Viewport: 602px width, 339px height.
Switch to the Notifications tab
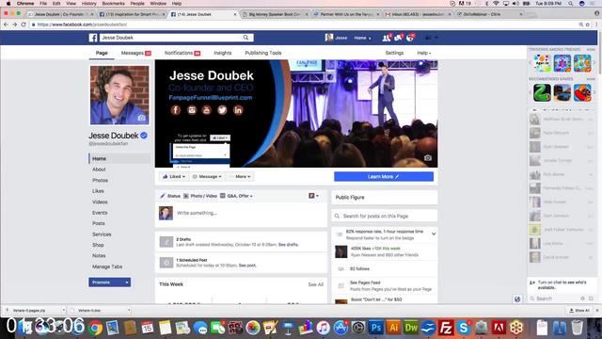tap(182, 53)
